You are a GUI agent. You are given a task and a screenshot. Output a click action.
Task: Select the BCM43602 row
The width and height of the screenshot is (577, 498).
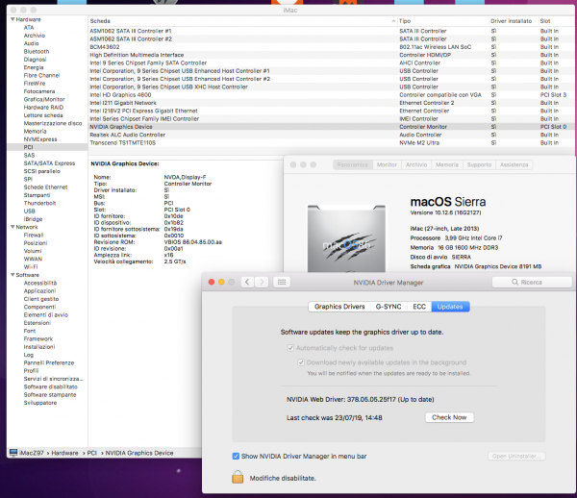click(331, 47)
